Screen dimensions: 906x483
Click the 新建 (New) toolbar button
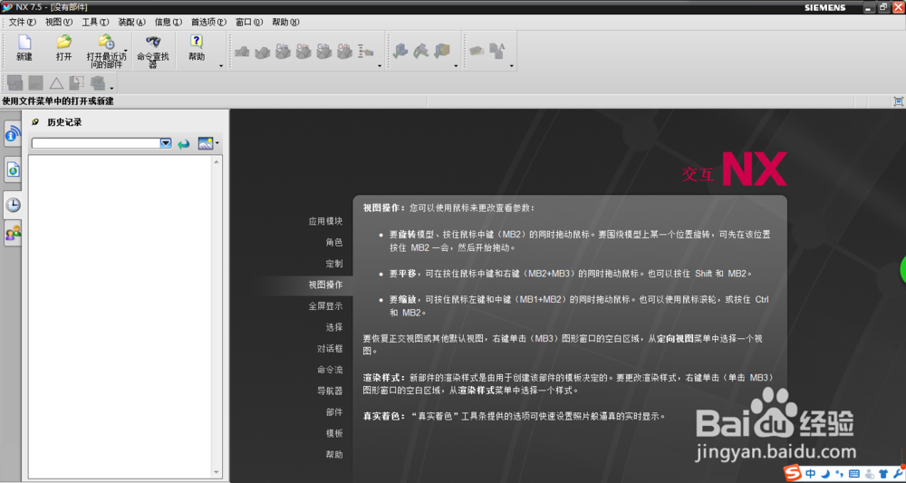point(24,48)
